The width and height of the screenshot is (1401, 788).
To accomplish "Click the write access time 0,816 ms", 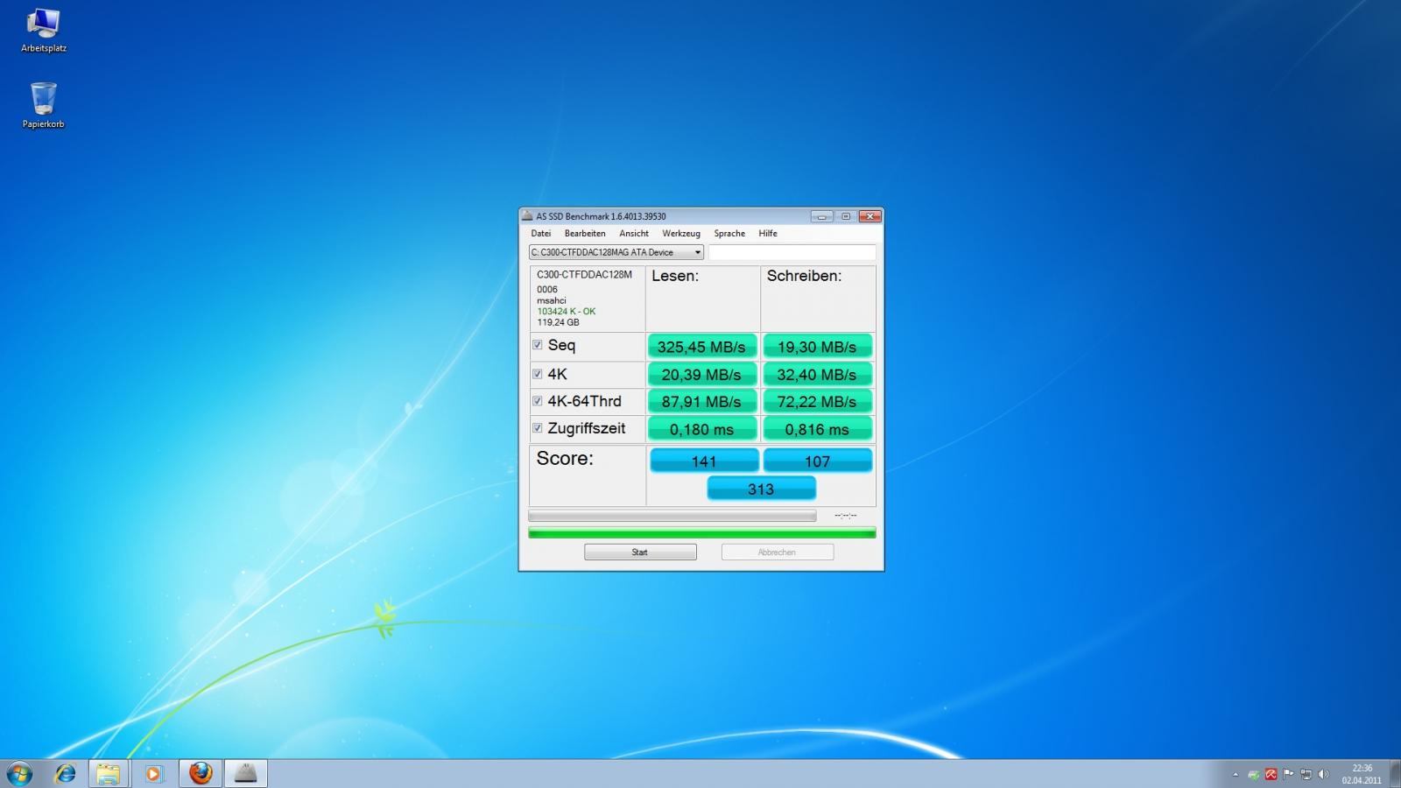I will 817,429.
